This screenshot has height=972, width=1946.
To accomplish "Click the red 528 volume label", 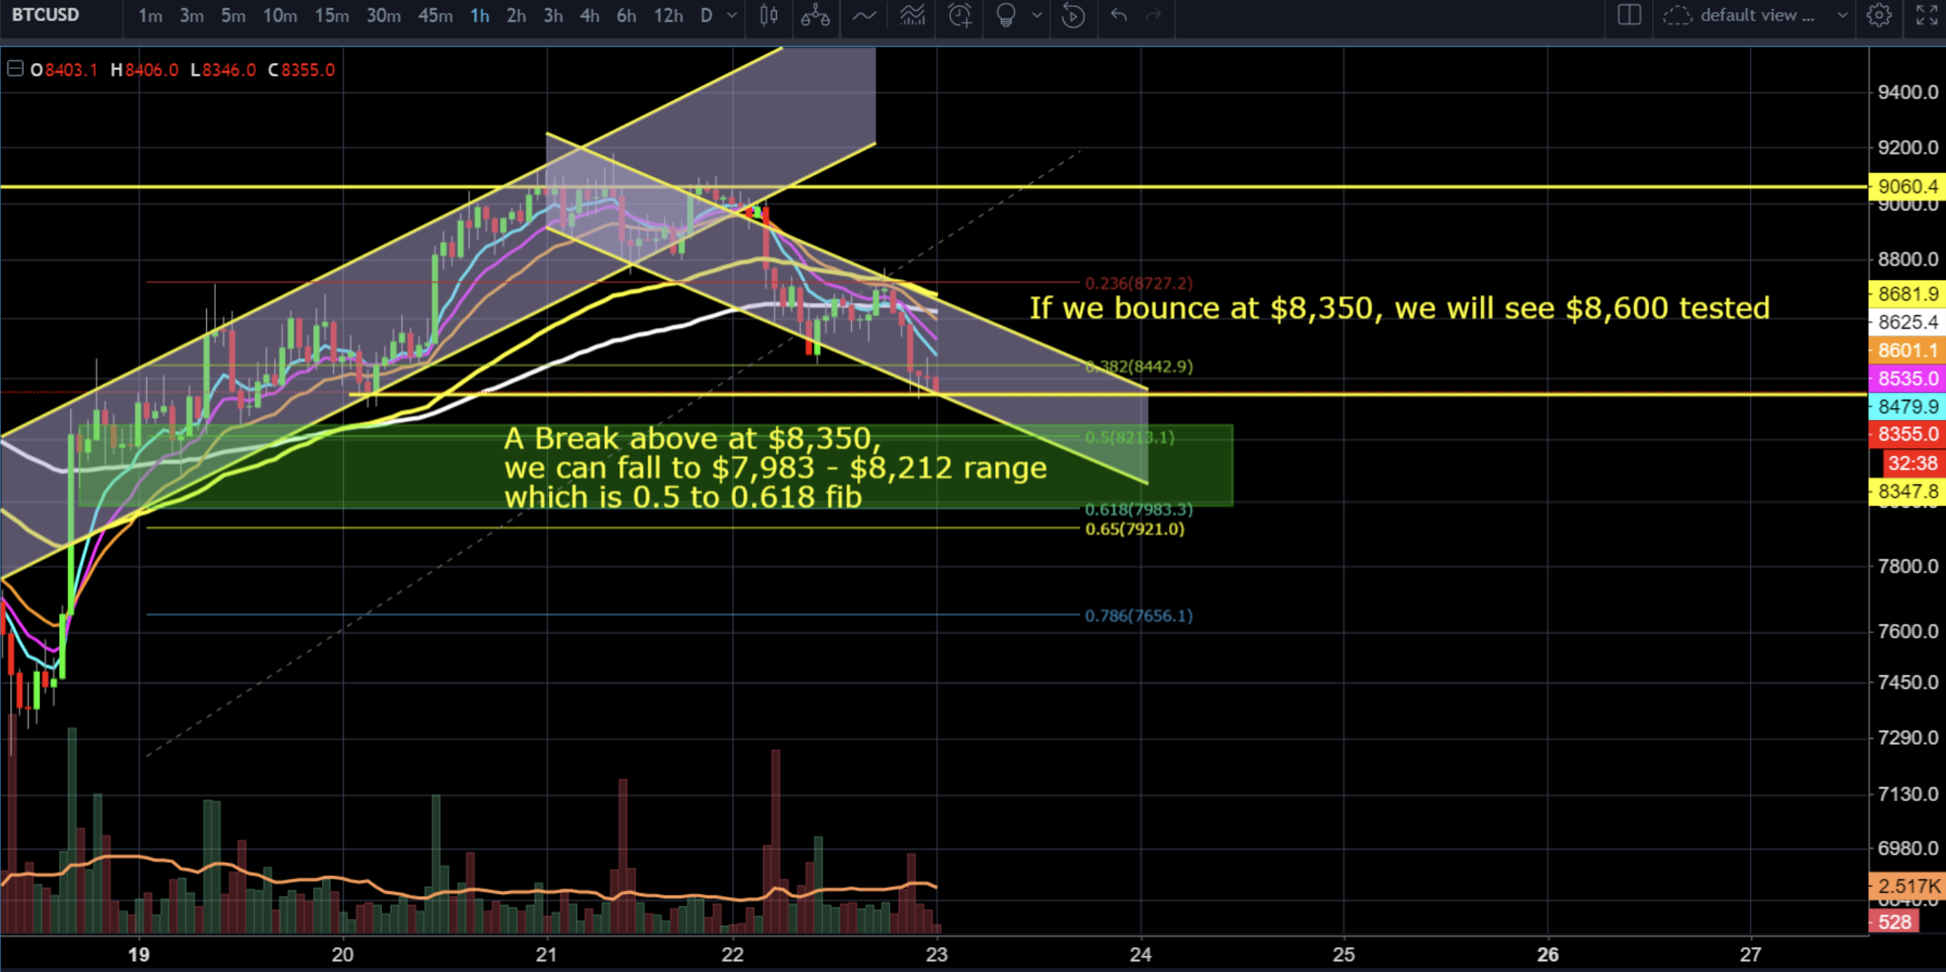I will tap(1895, 922).
